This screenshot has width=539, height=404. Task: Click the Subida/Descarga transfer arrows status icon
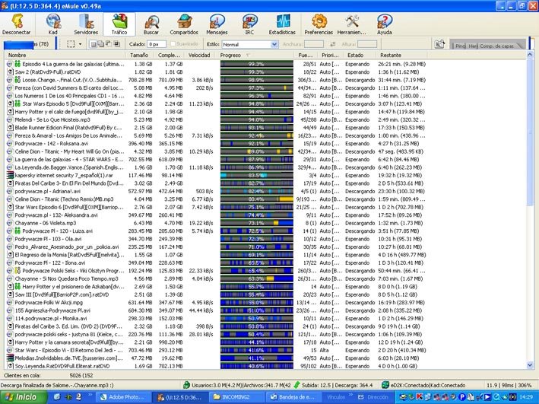point(296,385)
